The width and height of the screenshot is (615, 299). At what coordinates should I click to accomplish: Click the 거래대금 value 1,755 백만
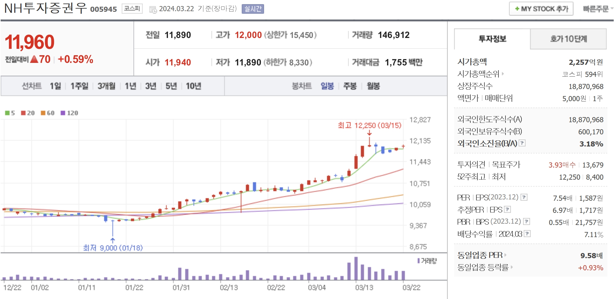(404, 62)
